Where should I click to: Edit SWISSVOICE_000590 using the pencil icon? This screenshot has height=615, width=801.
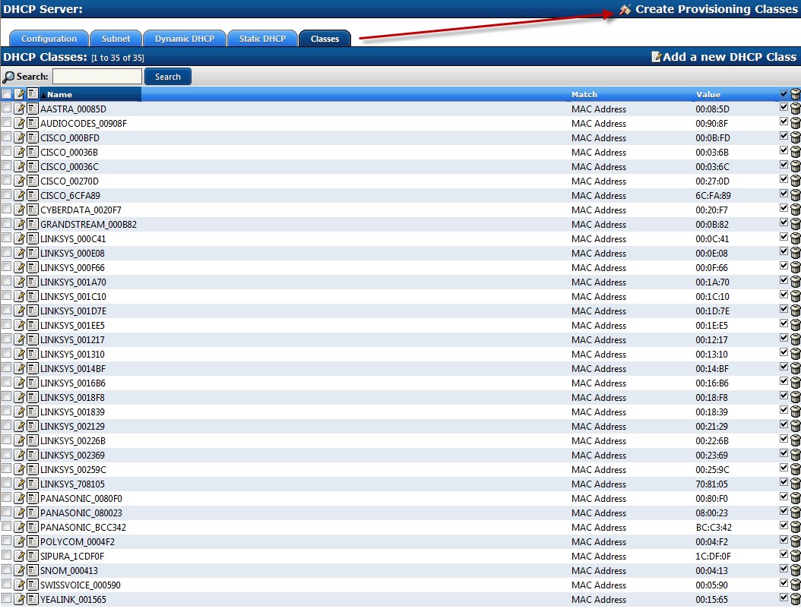(20, 585)
